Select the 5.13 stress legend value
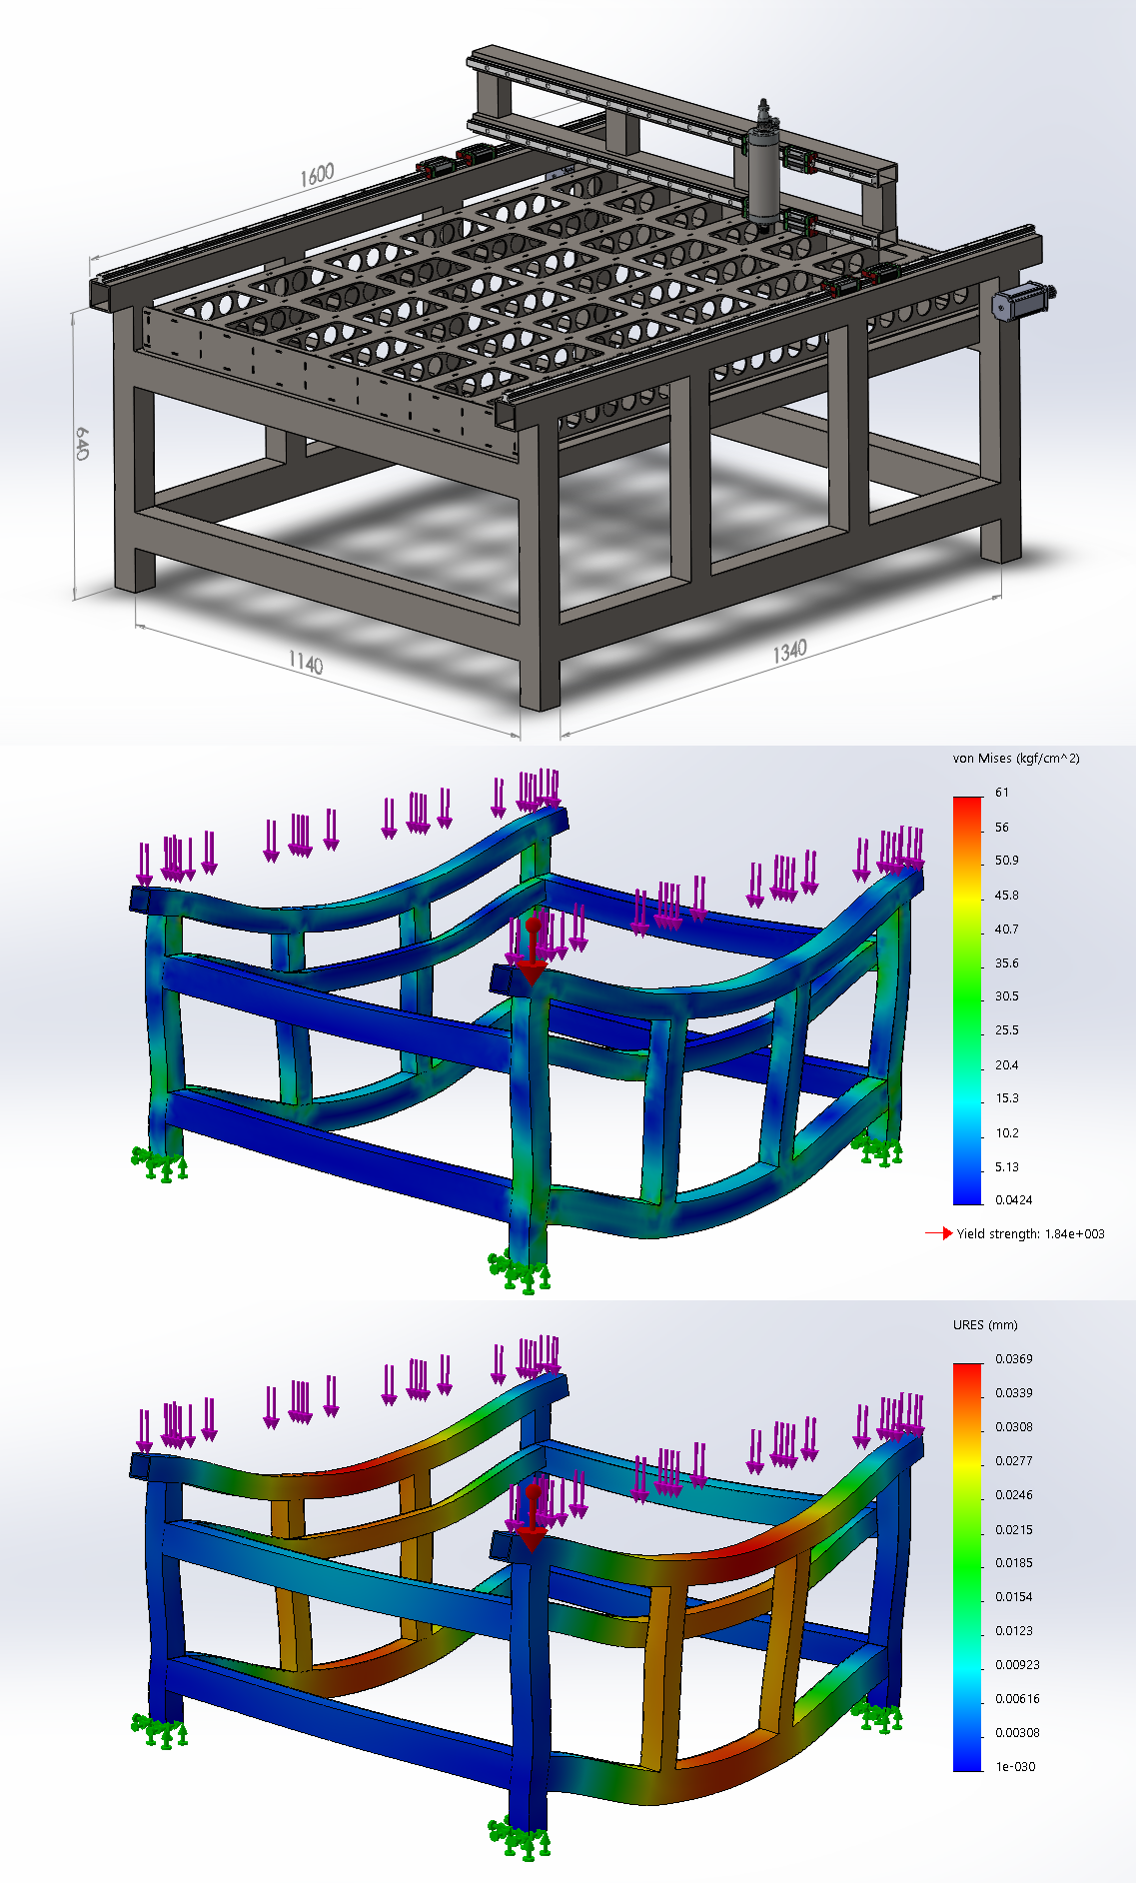1136x1883 pixels. [1007, 1167]
